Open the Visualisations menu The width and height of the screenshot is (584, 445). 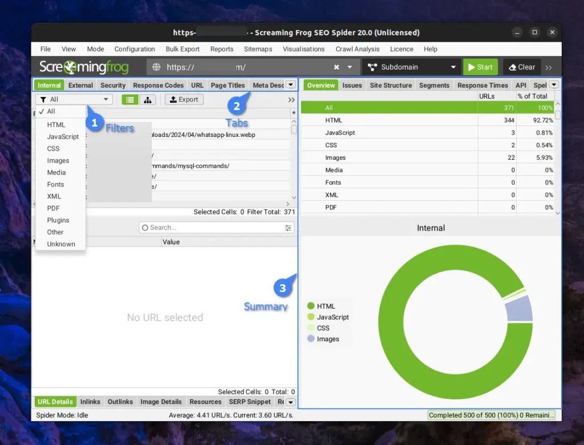pyautogui.click(x=303, y=49)
